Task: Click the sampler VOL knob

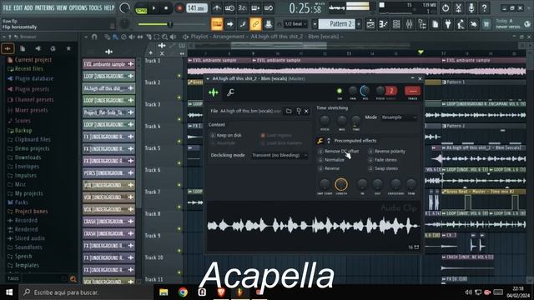Action: [365, 91]
